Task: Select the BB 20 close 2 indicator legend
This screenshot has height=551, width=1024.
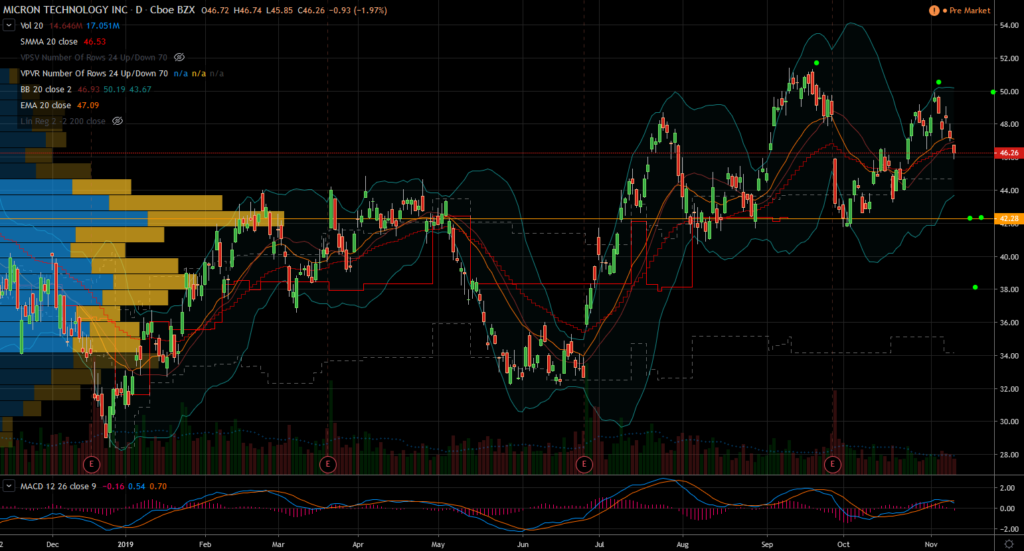Action: click(x=46, y=90)
